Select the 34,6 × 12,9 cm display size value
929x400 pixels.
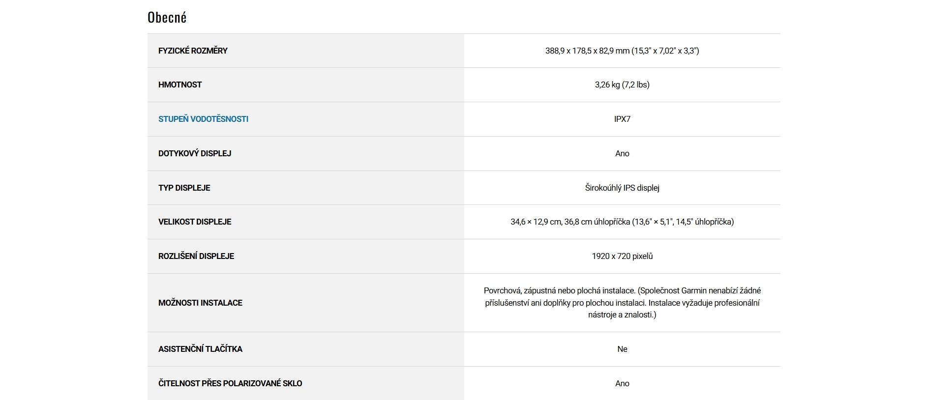(622, 222)
